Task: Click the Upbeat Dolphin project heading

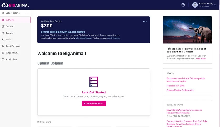Action: tap(50, 63)
